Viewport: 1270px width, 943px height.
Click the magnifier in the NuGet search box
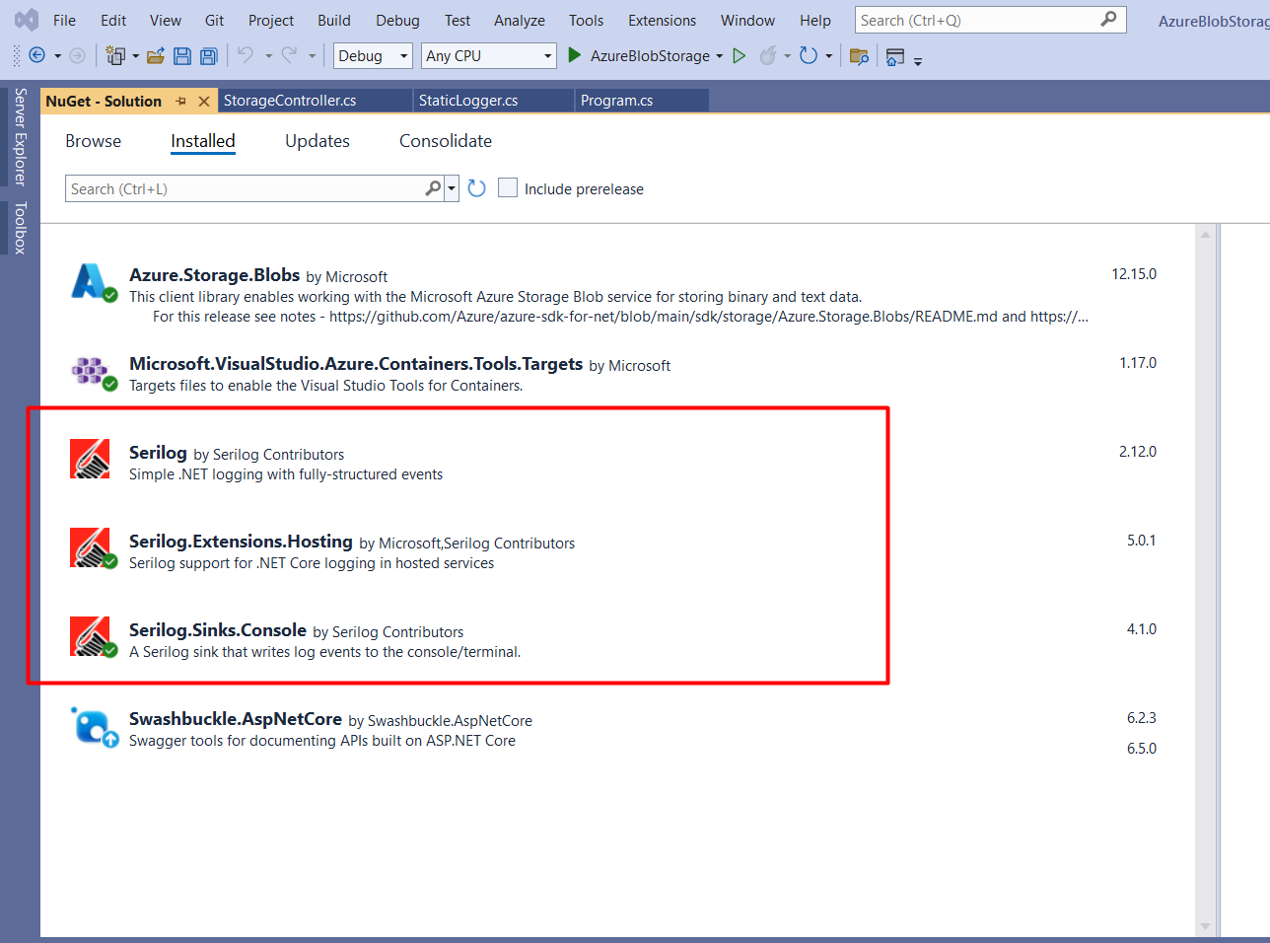coord(433,188)
